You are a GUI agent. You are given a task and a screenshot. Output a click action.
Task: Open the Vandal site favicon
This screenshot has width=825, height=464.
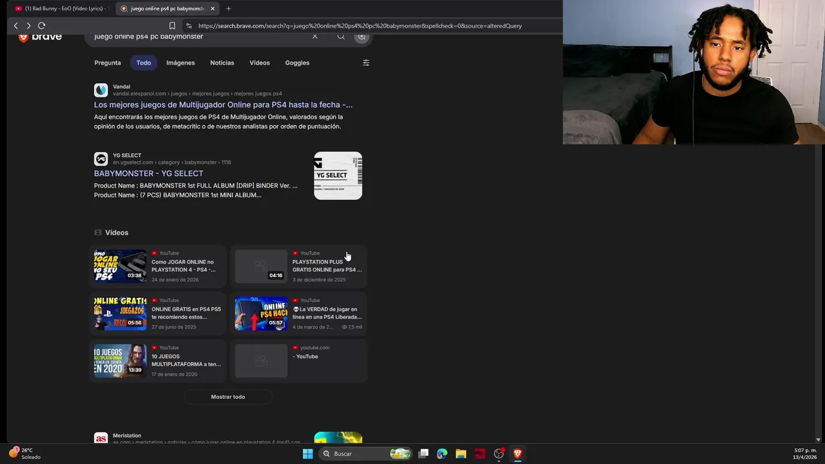coord(101,90)
